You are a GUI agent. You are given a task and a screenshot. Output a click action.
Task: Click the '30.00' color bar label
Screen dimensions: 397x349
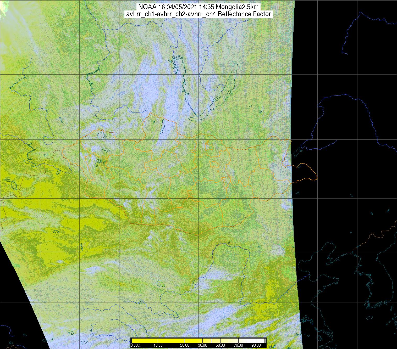tap(203, 346)
